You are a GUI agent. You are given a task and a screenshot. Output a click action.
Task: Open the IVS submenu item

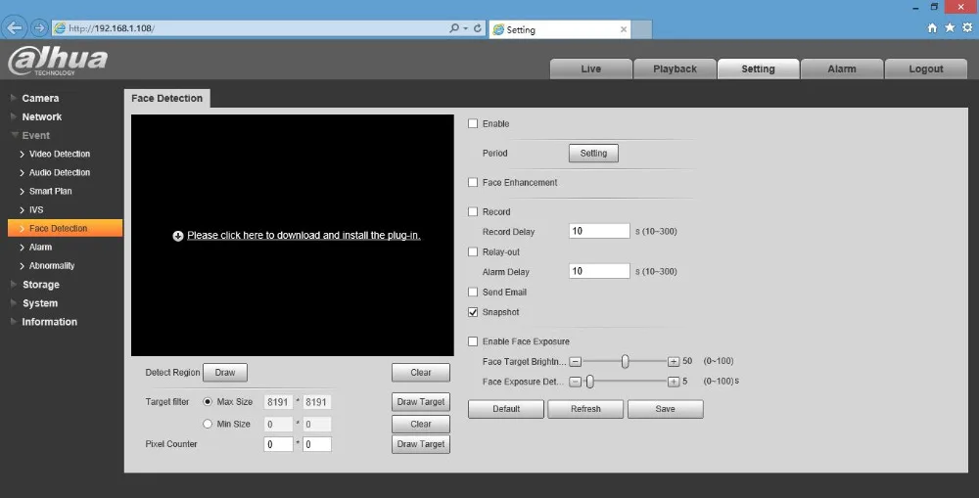[35, 209]
